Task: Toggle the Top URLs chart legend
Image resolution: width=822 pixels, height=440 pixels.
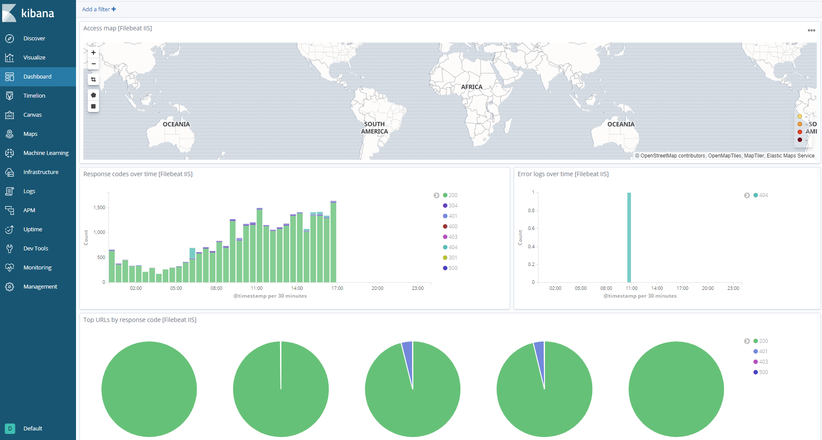Action: tap(747, 341)
